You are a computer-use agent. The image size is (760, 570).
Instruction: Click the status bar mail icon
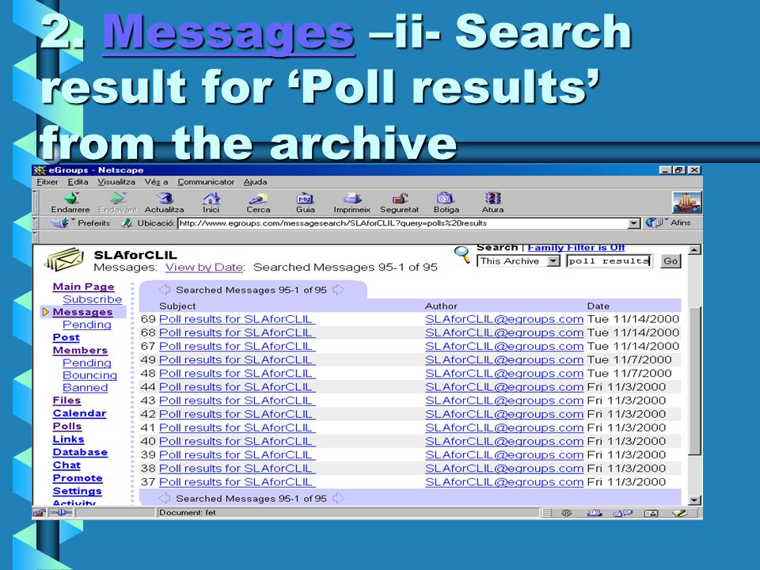point(595,513)
